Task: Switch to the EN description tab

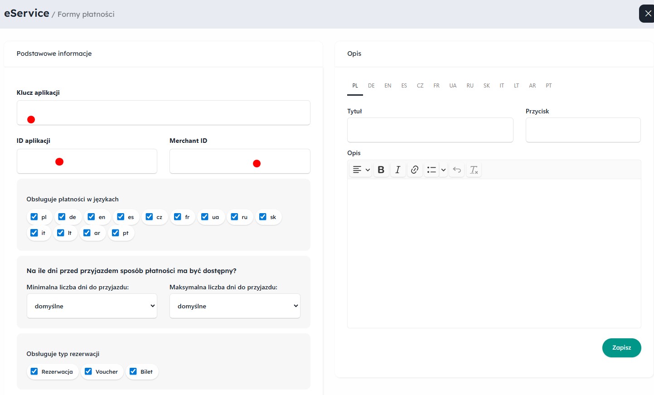Action: tap(388, 86)
